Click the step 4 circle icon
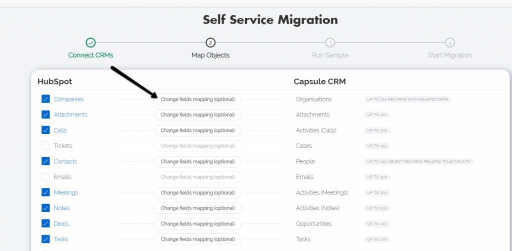 (450, 43)
